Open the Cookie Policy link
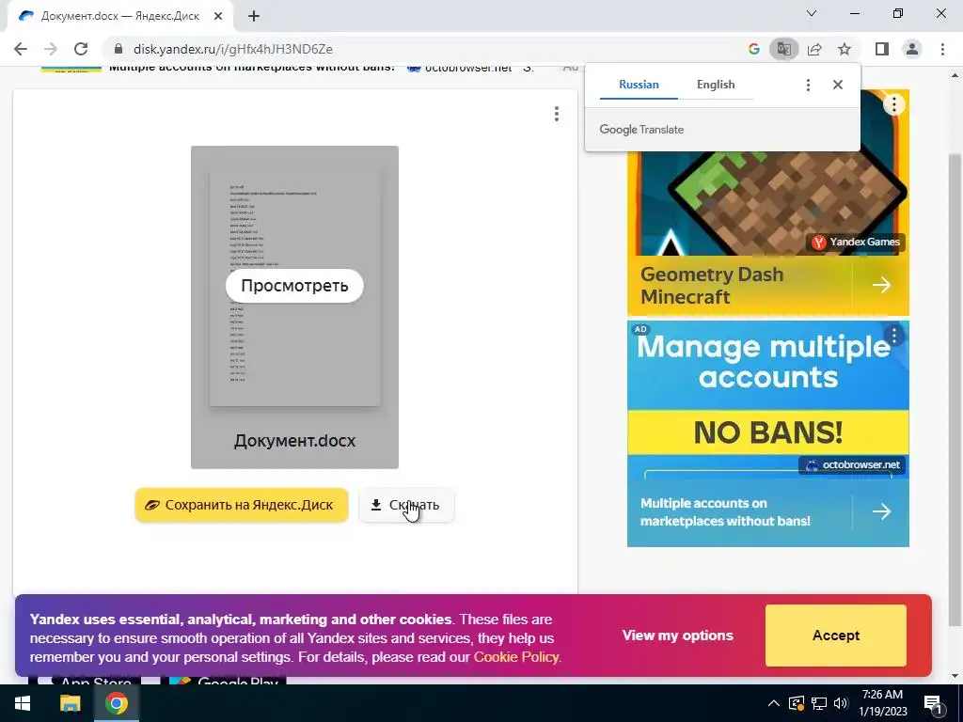This screenshot has width=963, height=722. (x=516, y=657)
